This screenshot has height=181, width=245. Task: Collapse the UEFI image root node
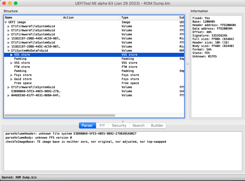(6, 22)
